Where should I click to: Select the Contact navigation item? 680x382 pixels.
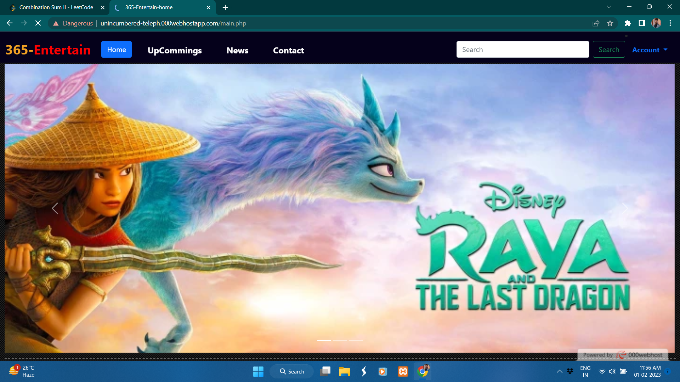tap(288, 50)
